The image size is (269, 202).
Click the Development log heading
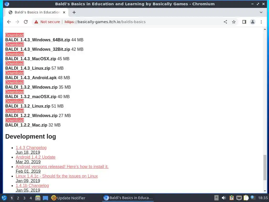30,137
